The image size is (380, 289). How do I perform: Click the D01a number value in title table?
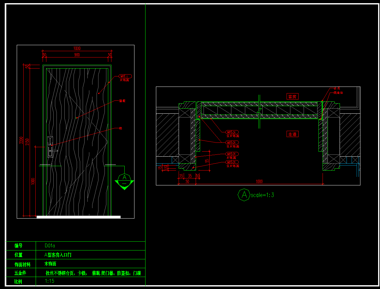pos(50,245)
